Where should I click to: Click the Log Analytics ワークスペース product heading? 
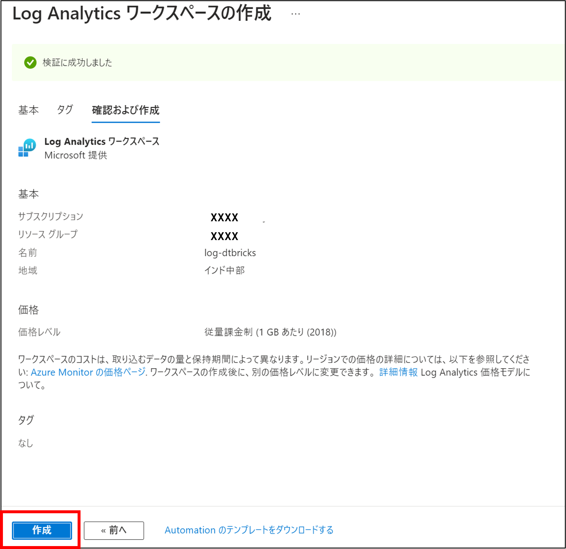click(102, 141)
